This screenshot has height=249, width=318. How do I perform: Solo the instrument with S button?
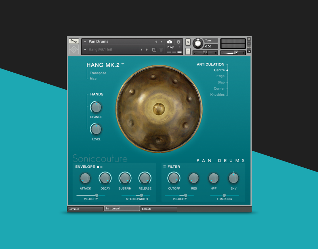tap(188, 42)
